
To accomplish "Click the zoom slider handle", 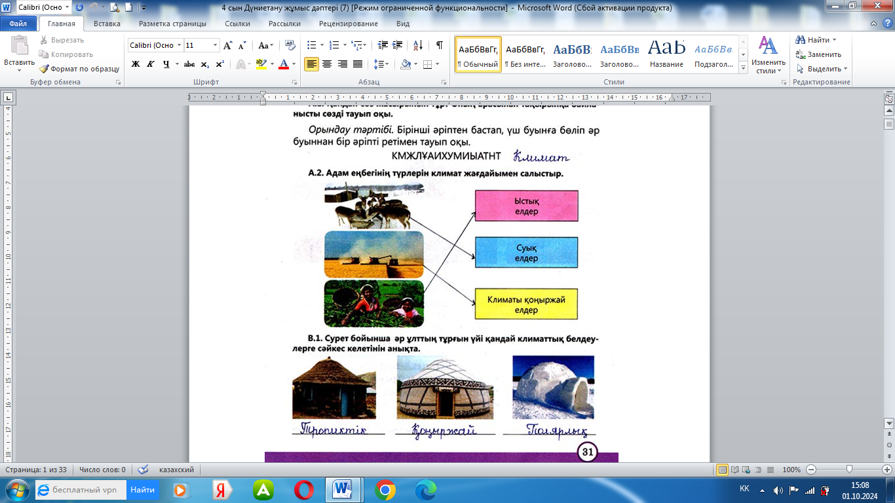I will pyautogui.click(x=849, y=470).
